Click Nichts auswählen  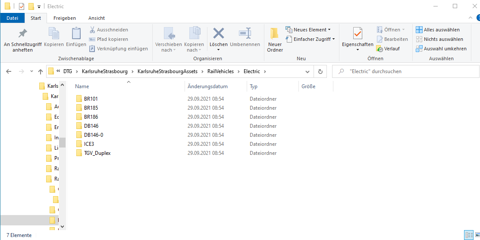(x=439, y=39)
